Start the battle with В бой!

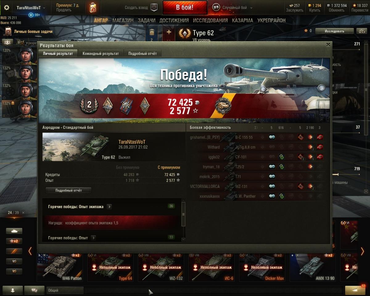185,8
